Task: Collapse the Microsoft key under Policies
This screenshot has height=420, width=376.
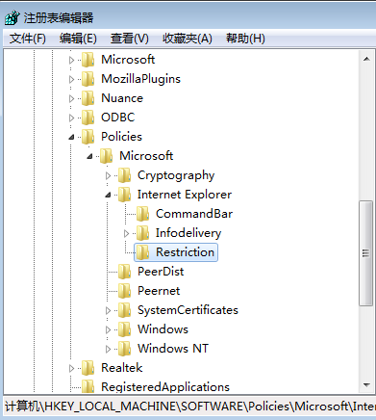Action: tap(89, 157)
